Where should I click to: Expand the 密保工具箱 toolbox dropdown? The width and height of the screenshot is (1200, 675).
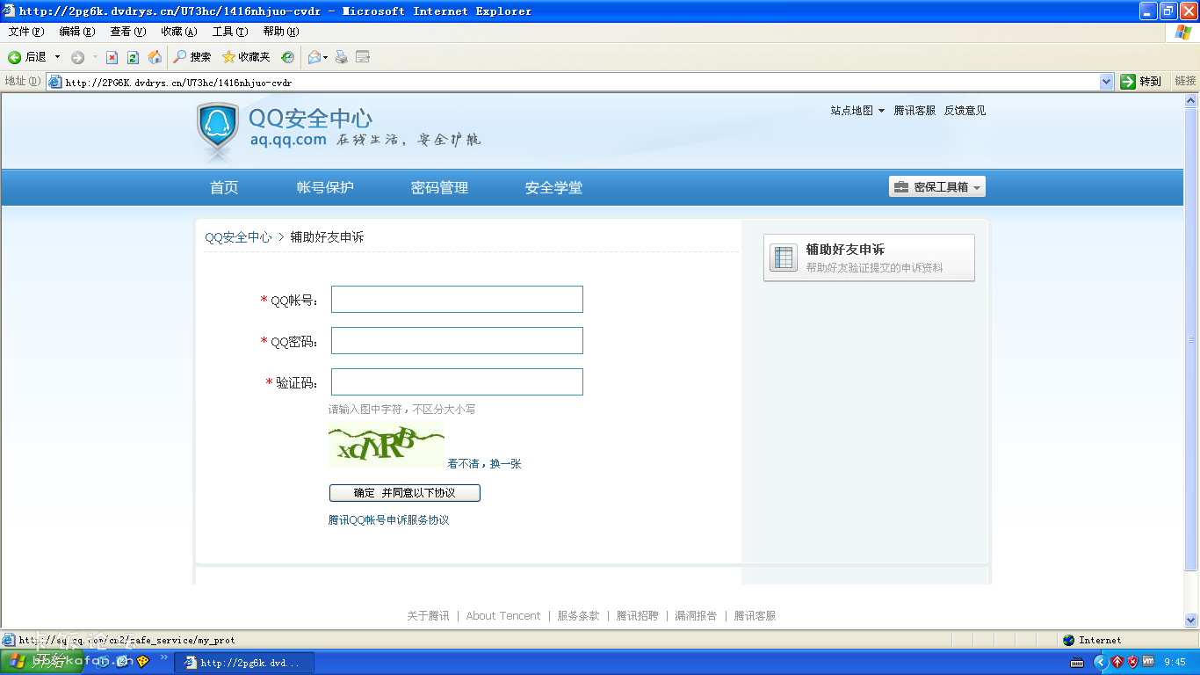pos(936,186)
